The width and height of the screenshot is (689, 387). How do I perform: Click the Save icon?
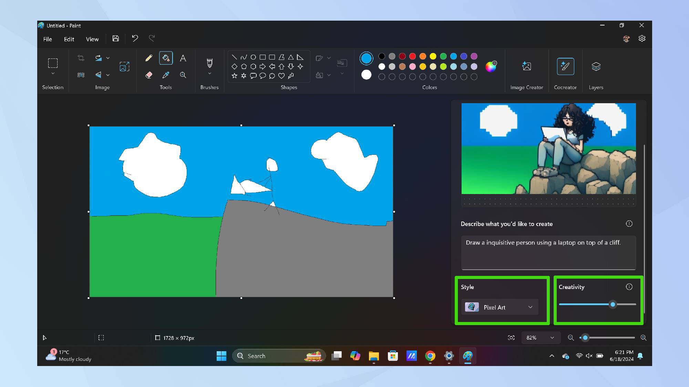(116, 39)
